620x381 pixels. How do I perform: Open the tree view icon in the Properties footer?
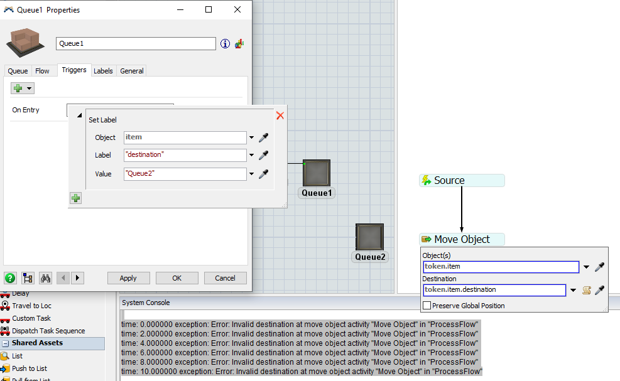28,278
